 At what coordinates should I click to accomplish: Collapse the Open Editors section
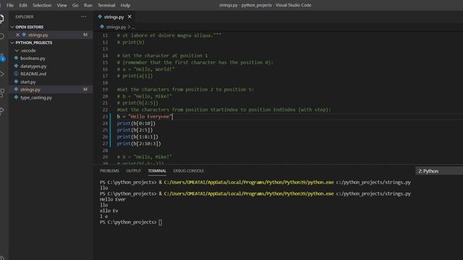coord(12,27)
